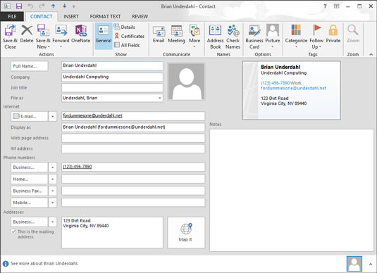Click the Home... phone button
377x273 pixels.
(30, 179)
